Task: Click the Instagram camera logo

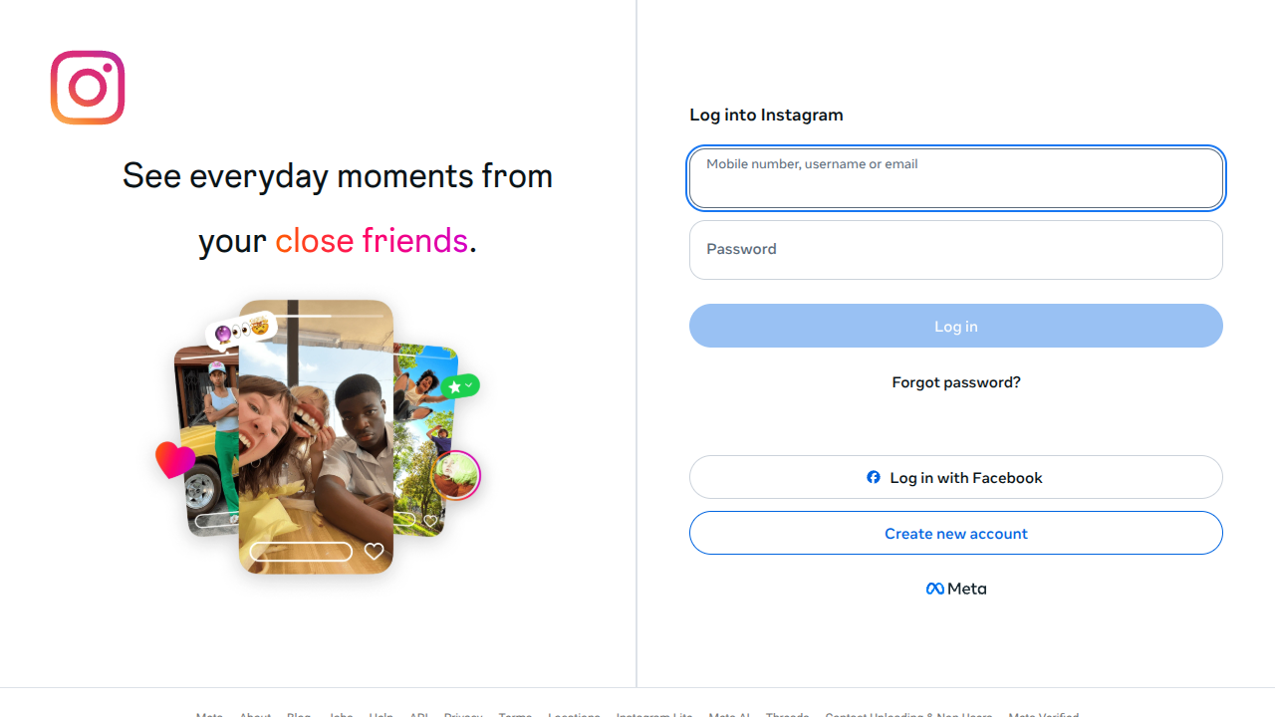Action: pyautogui.click(x=88, y=88)
